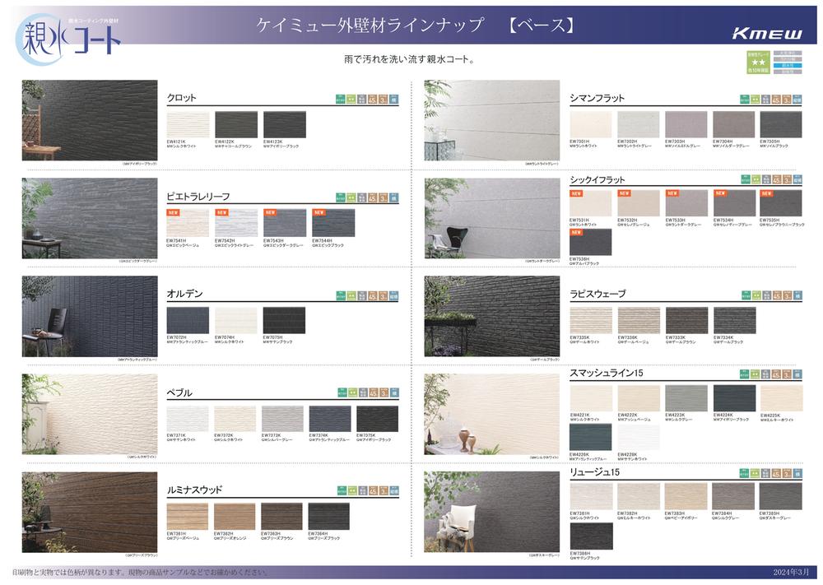Choose the deep gray EW7534H swatch

point(734,203)
